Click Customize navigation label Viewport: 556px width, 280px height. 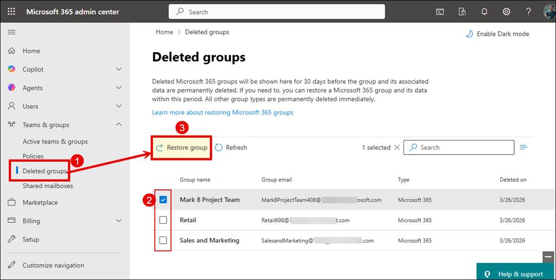[53, 265]
